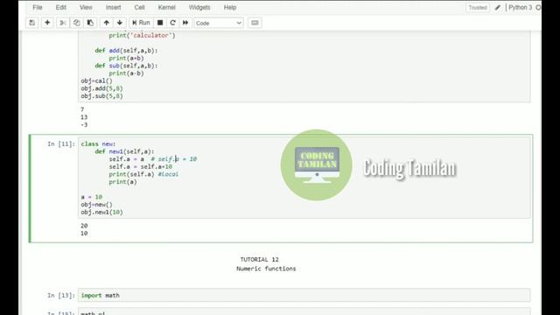Click the pencil edit mode icon

click(x=498, y=8)
